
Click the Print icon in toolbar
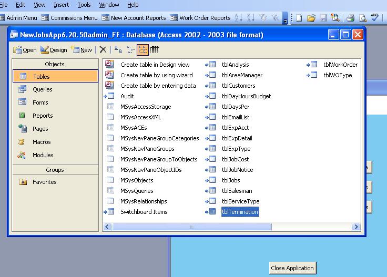[x=350, y=18]
